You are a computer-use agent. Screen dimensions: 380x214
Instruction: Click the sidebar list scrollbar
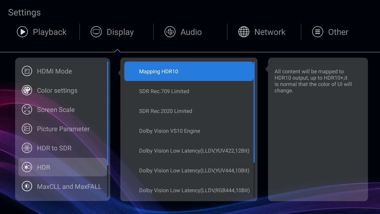point(108,129)
